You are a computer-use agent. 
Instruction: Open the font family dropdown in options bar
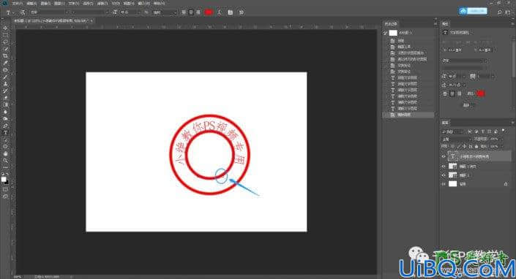click(49, 12)
